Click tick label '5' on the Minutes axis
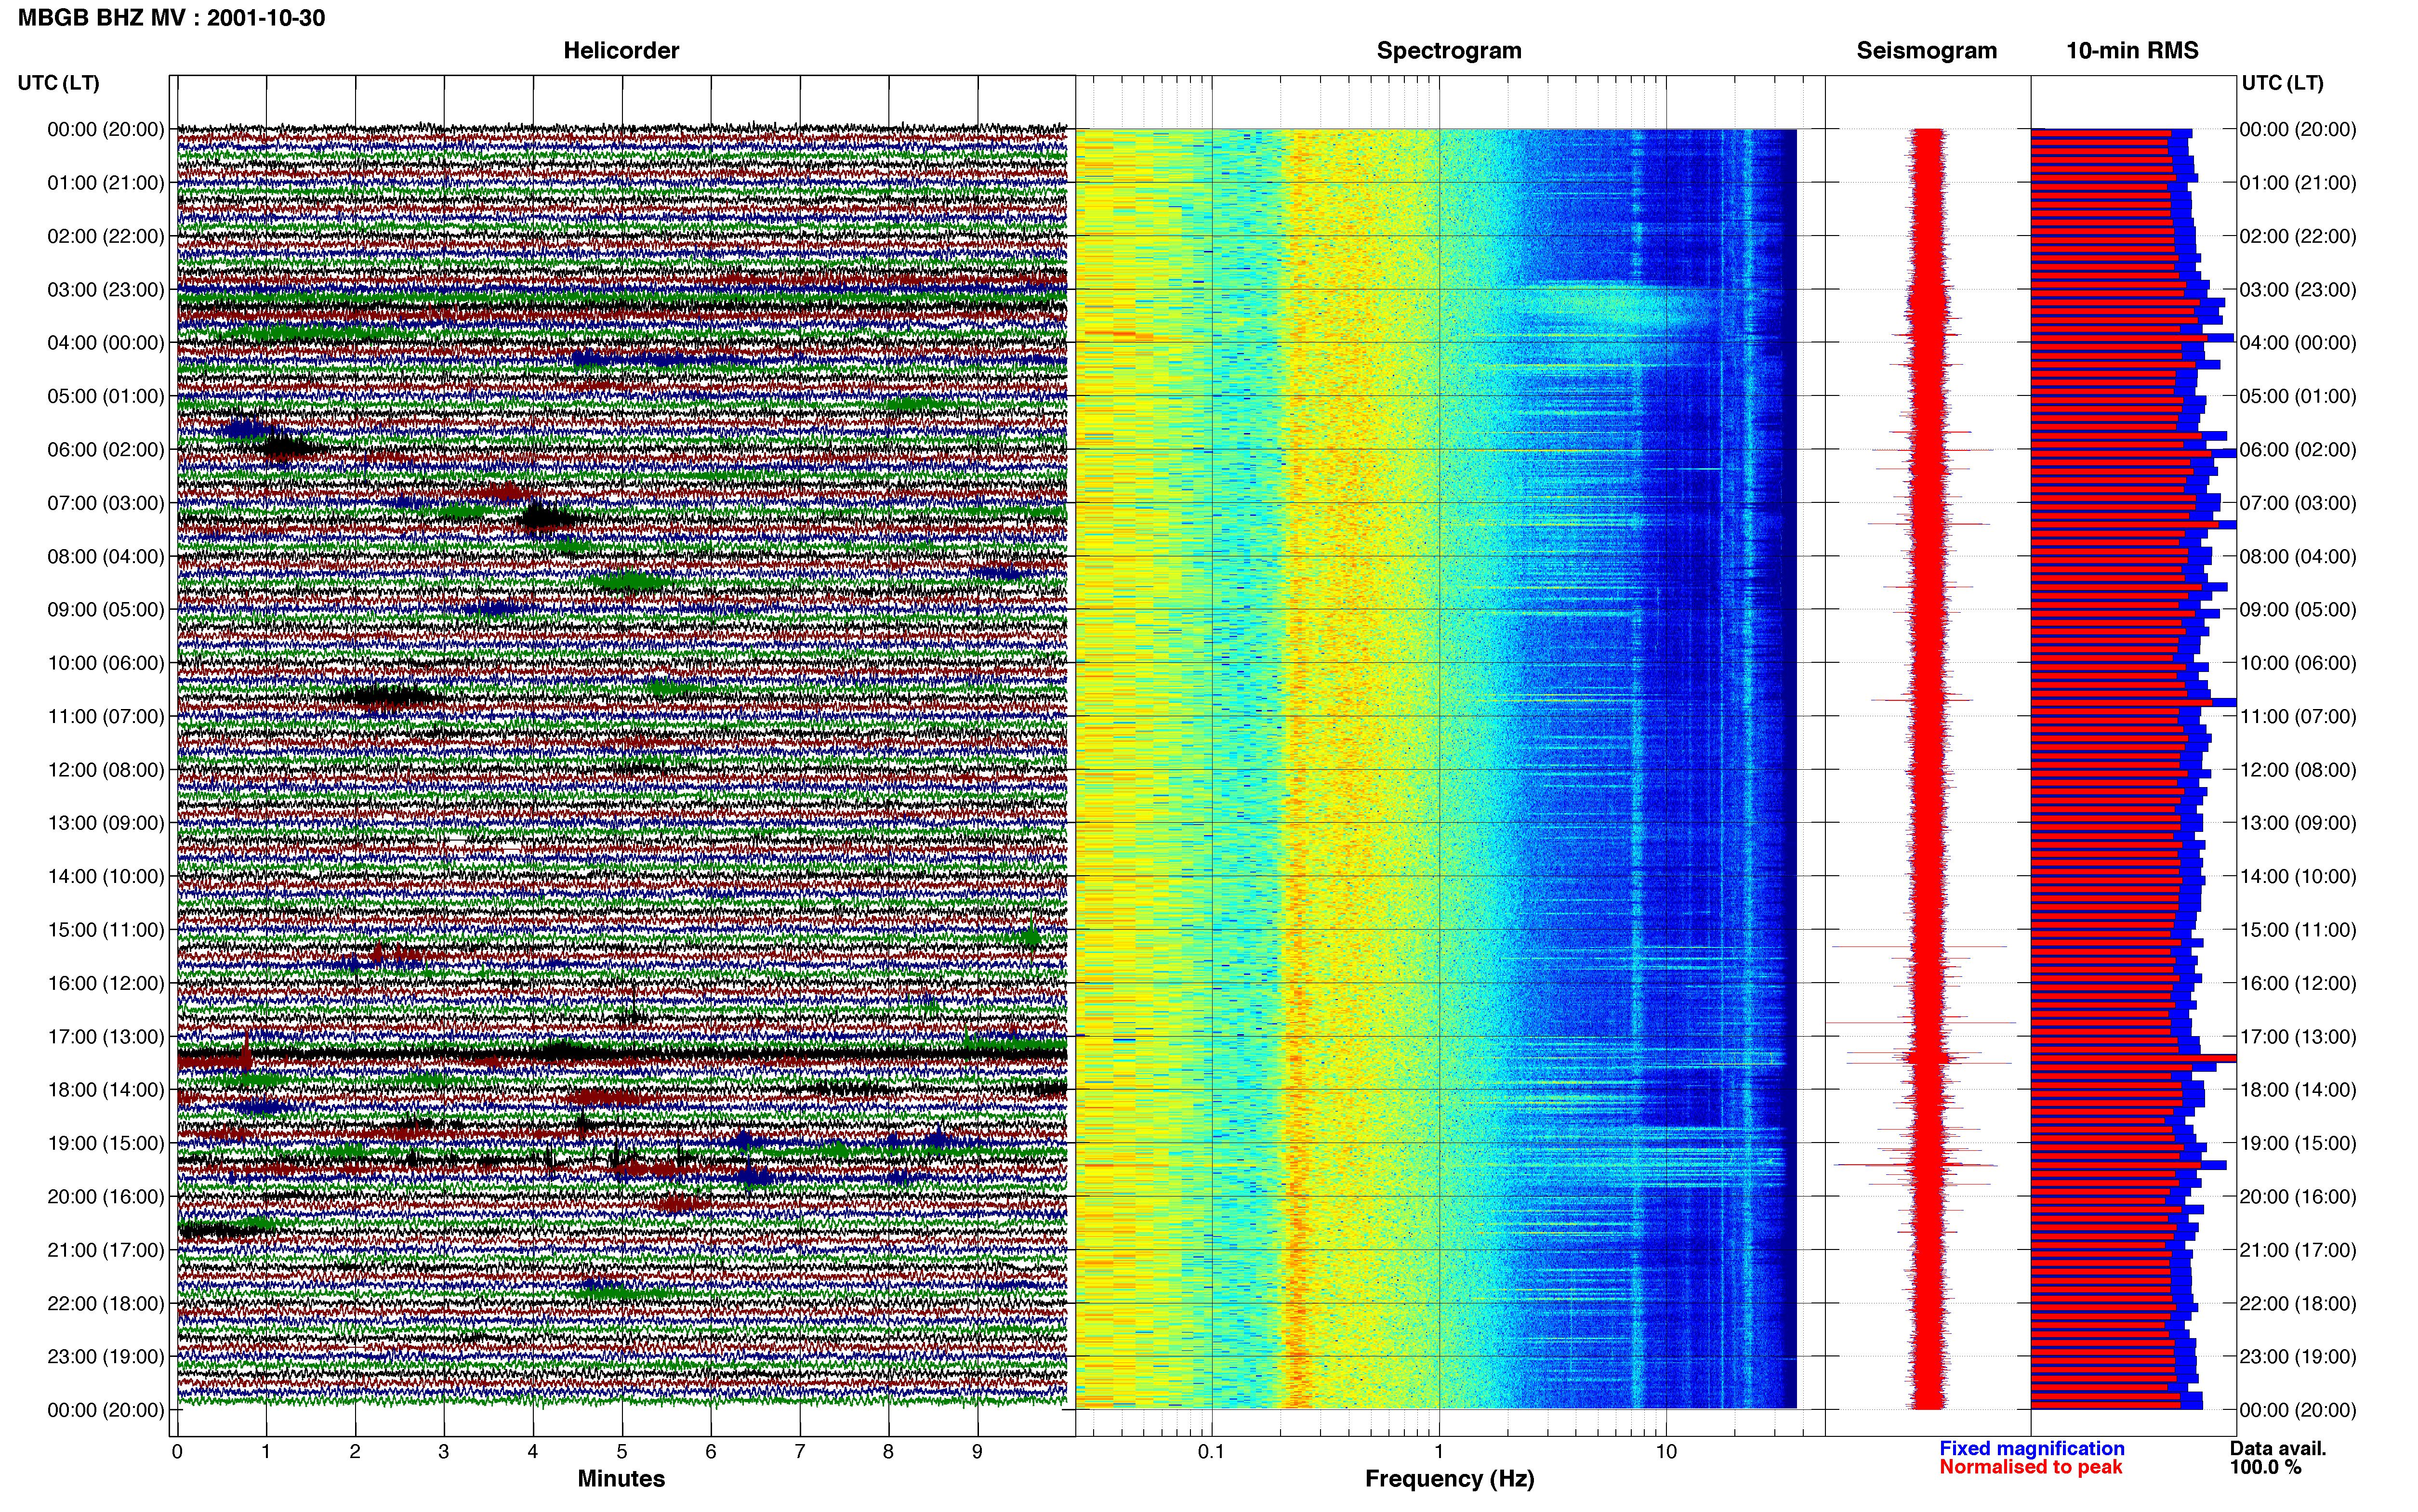Screen dimensions: 2418x1512 (622, 1451)
